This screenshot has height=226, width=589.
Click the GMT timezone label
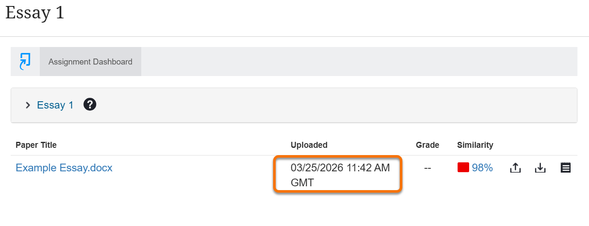[x=302, y=182]
